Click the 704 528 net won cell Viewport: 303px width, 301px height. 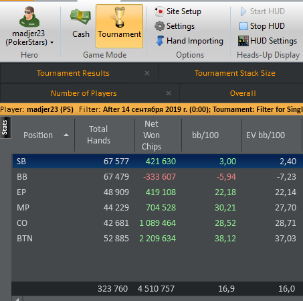161,208
